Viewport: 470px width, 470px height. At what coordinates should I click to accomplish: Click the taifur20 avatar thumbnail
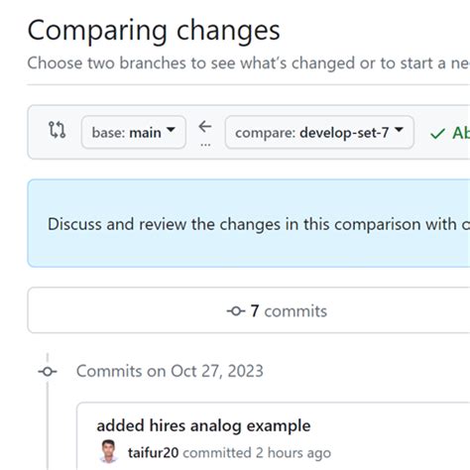[x=108, y=451]
